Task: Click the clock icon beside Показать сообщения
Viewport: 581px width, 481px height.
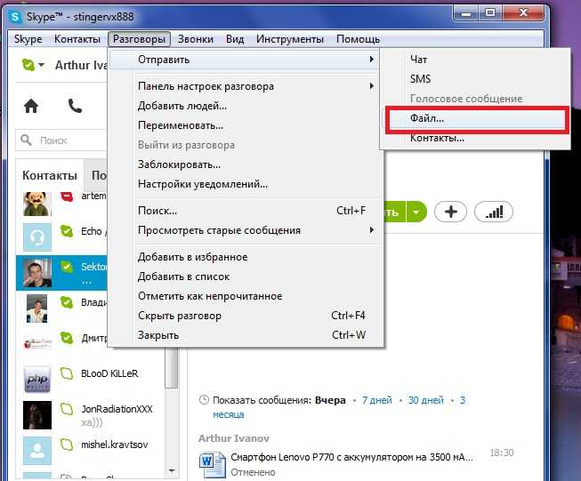Action: click(204, 400)
